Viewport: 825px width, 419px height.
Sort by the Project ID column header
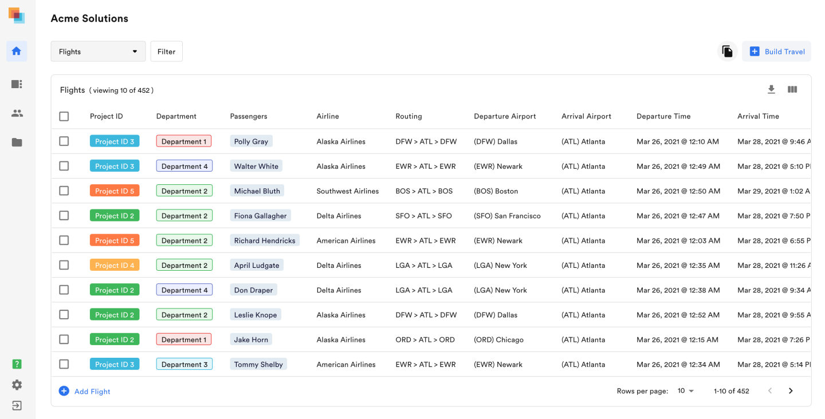pyautogui.click(x=107, y=116)
